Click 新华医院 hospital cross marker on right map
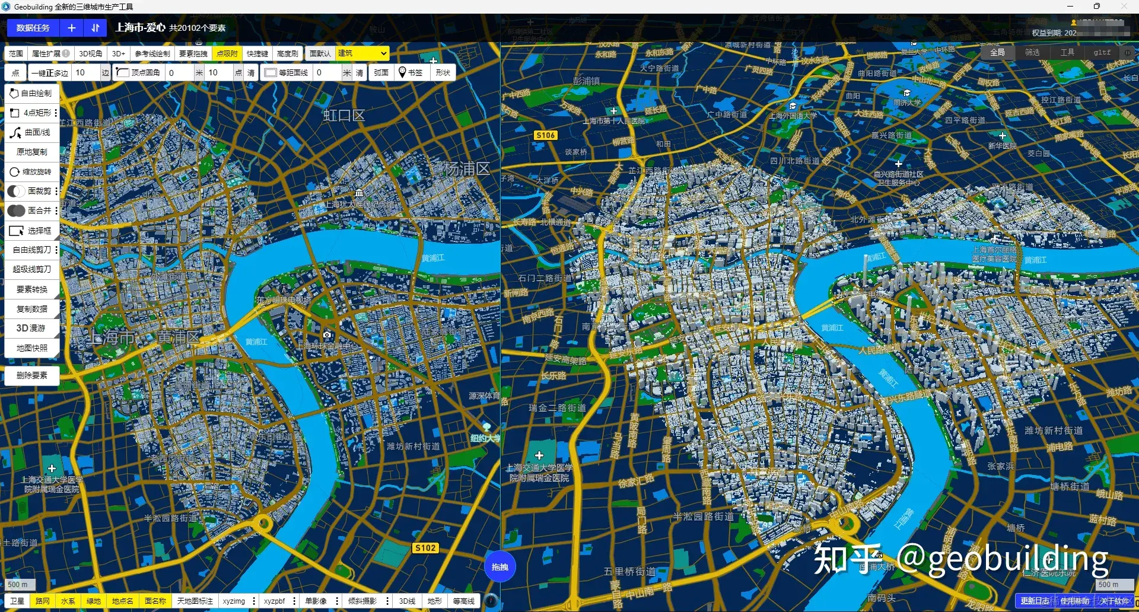This screenshot has width=1139, height=612. pos(1003,136)
